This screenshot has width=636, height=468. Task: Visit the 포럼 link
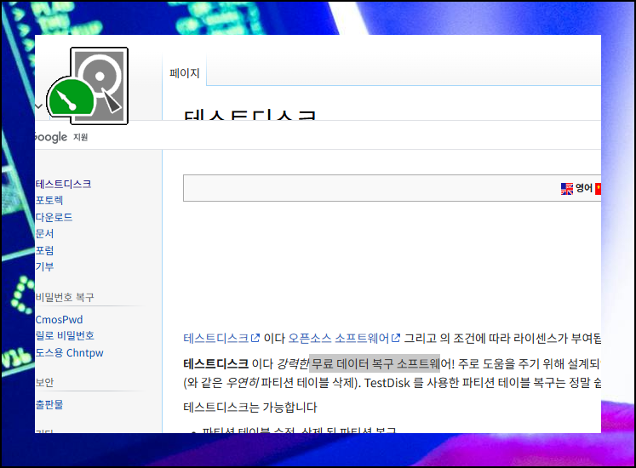click(x=44, y=250)
